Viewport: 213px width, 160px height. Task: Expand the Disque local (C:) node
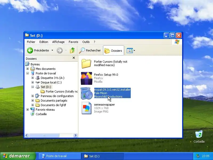point(32,82)
